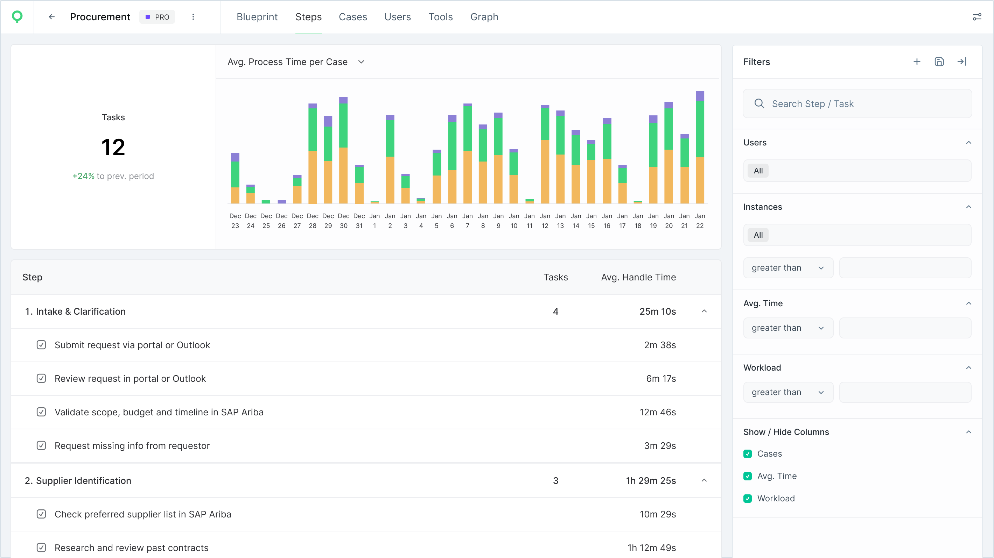The height and width of the screenshot is (558, 994).
Task: Open the Procurement options three-dot menu
Action: (x=193, y=17)
